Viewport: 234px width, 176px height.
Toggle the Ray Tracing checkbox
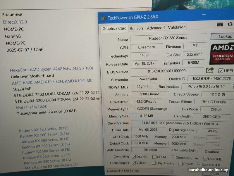click(154, 163)
